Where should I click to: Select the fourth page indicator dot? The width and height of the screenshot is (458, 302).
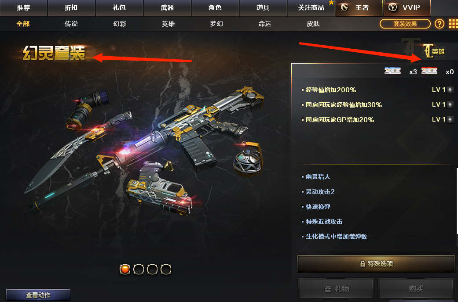click(x=166, y=269)
